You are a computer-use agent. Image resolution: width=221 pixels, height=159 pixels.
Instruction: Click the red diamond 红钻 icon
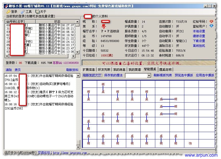click(x=211, y=22)
